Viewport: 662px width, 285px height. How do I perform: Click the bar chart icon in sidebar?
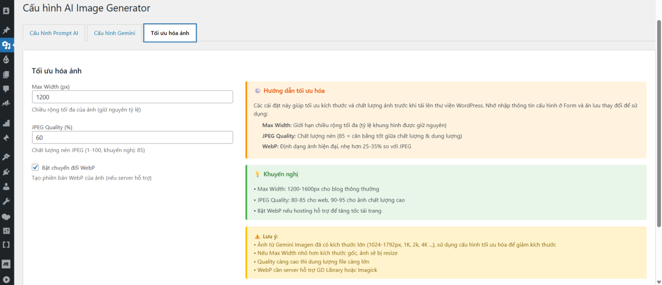tap(7, 123)
